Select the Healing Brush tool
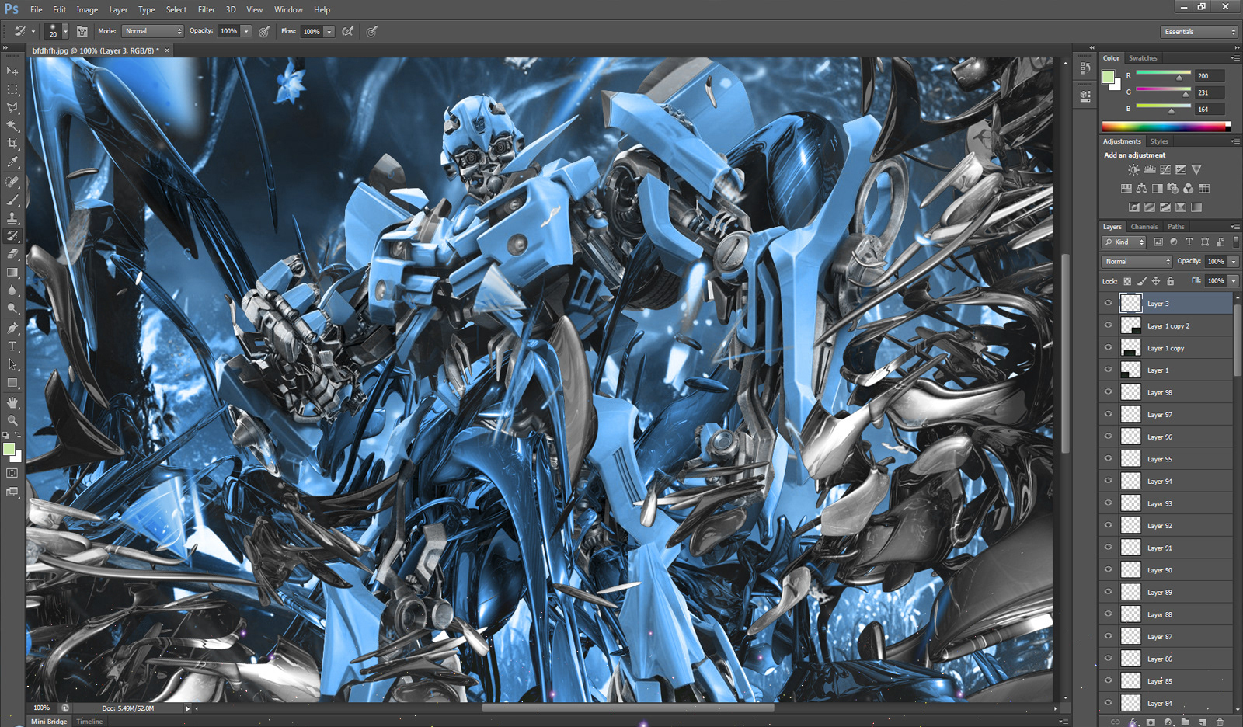The height and width of the screenshot is (727, 1243). point(12,182)
